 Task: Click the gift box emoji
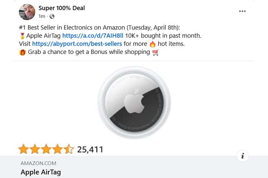(x=23, y=52)
